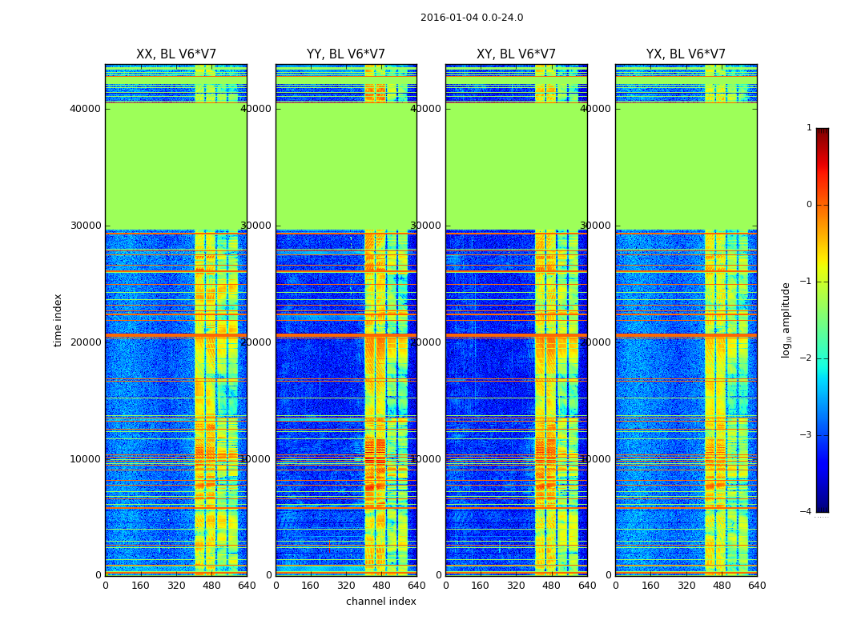The width and height of the screenshot is (841, 640).
Task: Click the 480 tick label under YY panel
Action: point(381,586)
